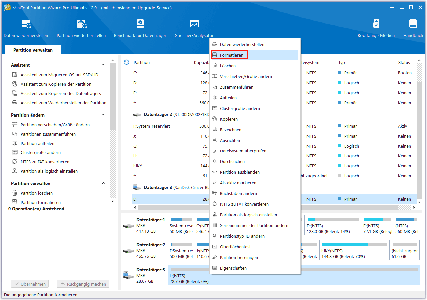Viewport: 427px width, 300px height.
Task: Choose Zusammenführen in the context menu
Action: (x=255, y=87)
